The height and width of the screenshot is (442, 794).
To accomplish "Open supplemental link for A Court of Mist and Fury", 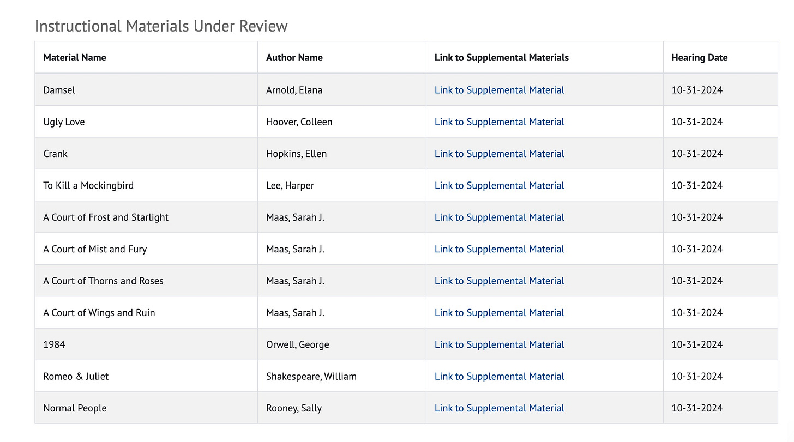I will click(x=499, y=249).
